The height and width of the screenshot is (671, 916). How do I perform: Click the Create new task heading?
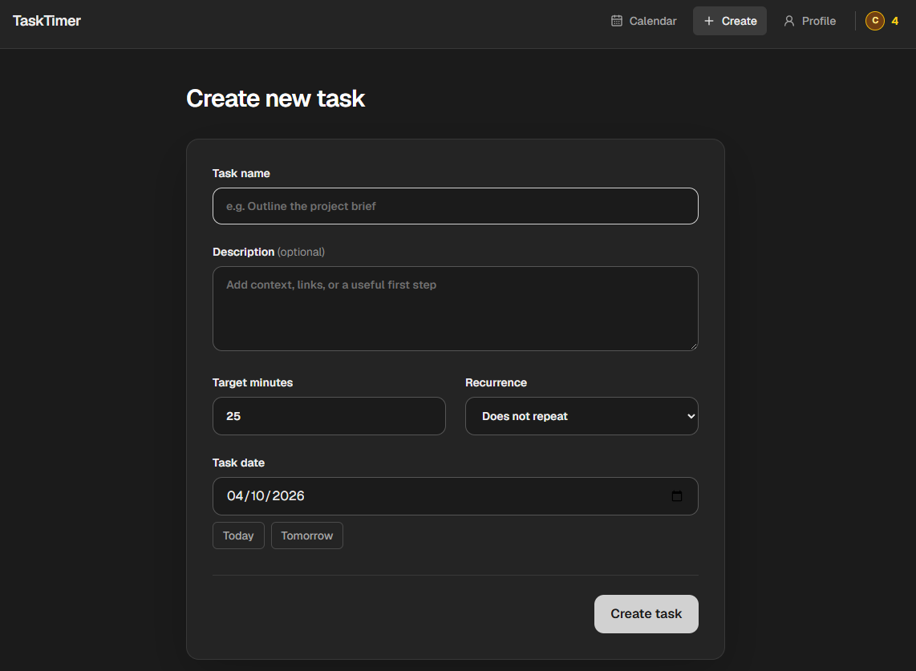click(276, 98)
